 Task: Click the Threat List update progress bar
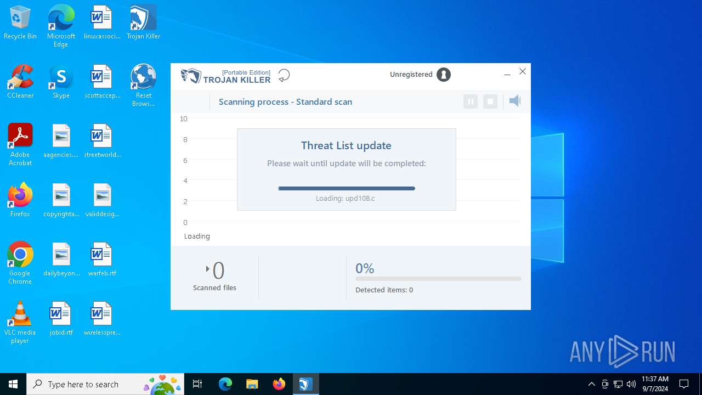tap(347, 188)
